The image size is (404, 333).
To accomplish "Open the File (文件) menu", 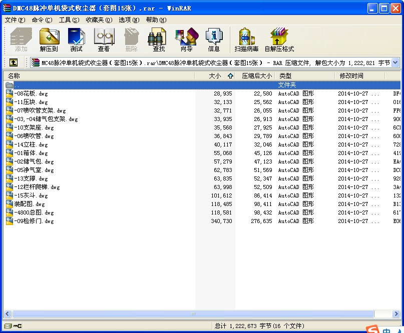I will [15, 20].
